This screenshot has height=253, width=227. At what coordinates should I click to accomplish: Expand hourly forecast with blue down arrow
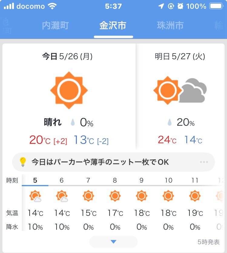[x=113, y=242]
